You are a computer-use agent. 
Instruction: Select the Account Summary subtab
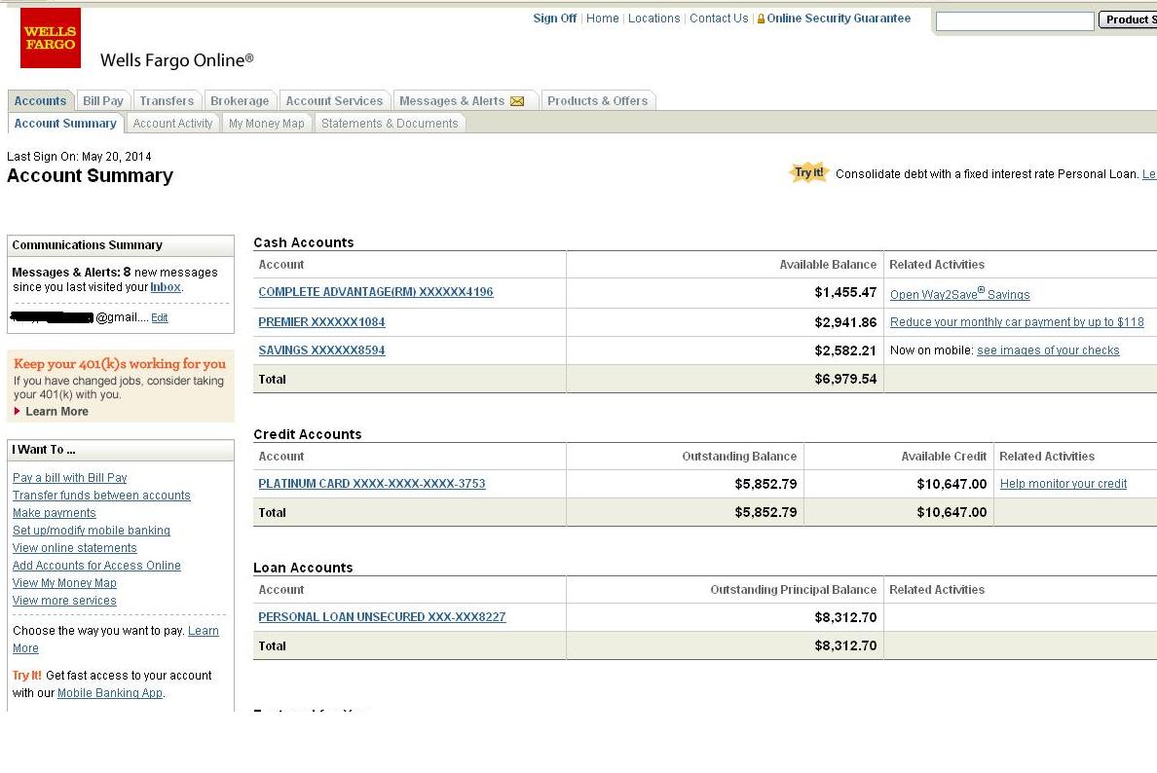[65, 124]
